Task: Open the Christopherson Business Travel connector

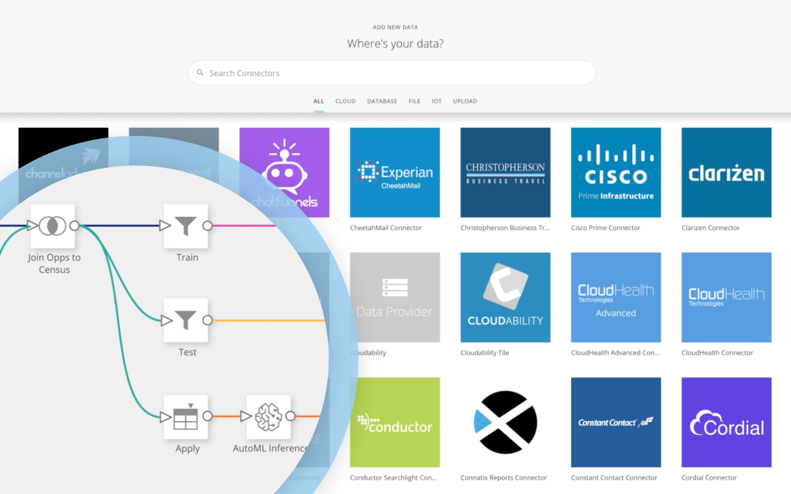Action: [505, 173]
